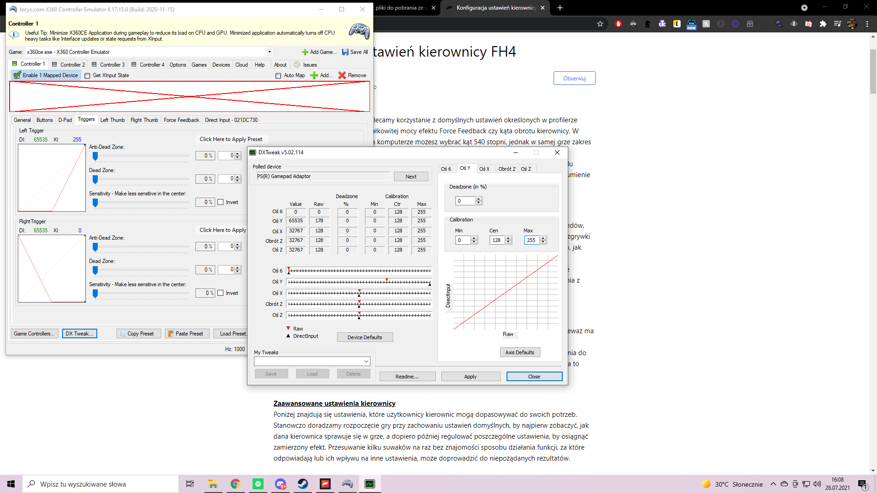The height and width of the screenshot is (493, 877).
Task: Switch to Spotify on the taskbar
Action: point(258,484)
